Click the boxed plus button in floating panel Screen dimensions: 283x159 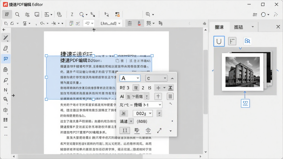click(158, 96)
